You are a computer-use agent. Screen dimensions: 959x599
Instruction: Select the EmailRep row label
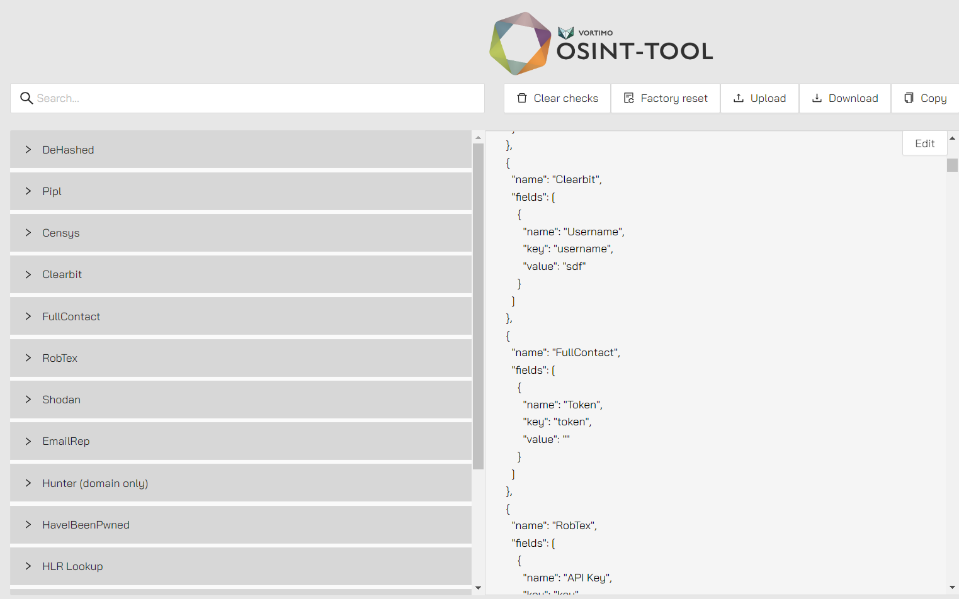(x=66, y=441)
